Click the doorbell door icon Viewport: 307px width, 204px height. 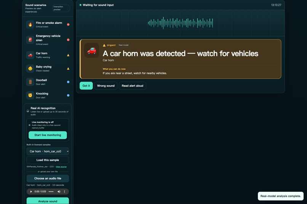point(30,82)
